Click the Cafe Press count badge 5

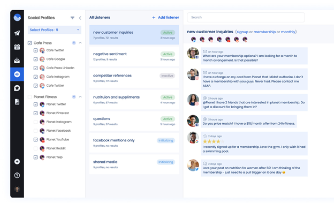(74, 43)
